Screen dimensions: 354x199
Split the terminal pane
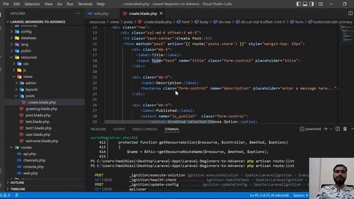(x=337, y=129)
